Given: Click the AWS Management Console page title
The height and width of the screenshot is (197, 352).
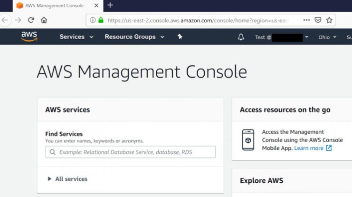Looking at the screenshot, I should tap(142, 72).
